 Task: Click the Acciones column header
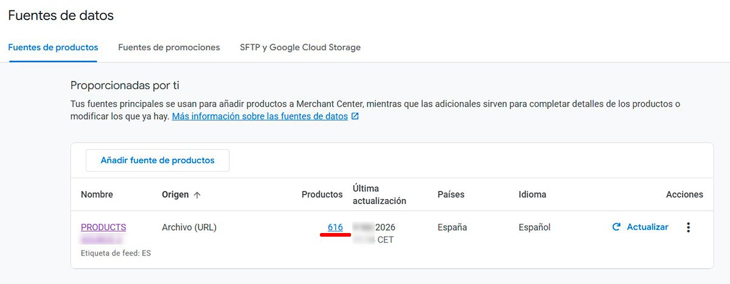point(684,195)
